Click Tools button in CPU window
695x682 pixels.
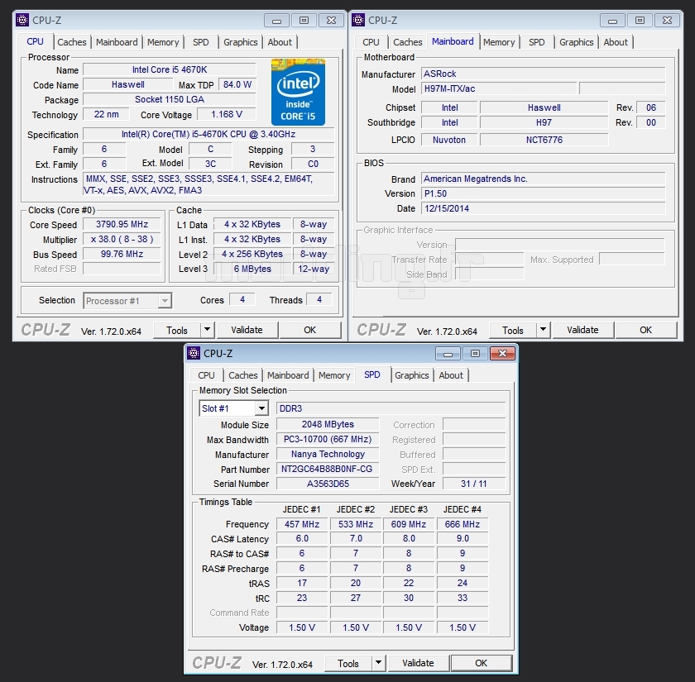177,331
